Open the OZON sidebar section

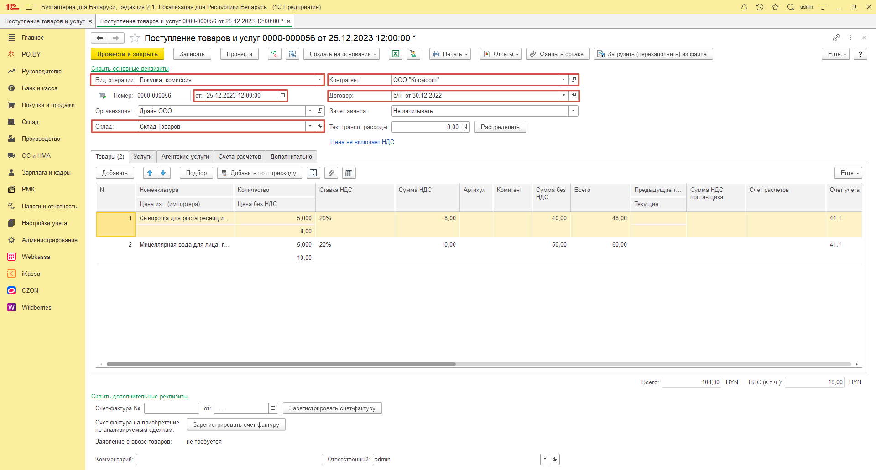30,290
